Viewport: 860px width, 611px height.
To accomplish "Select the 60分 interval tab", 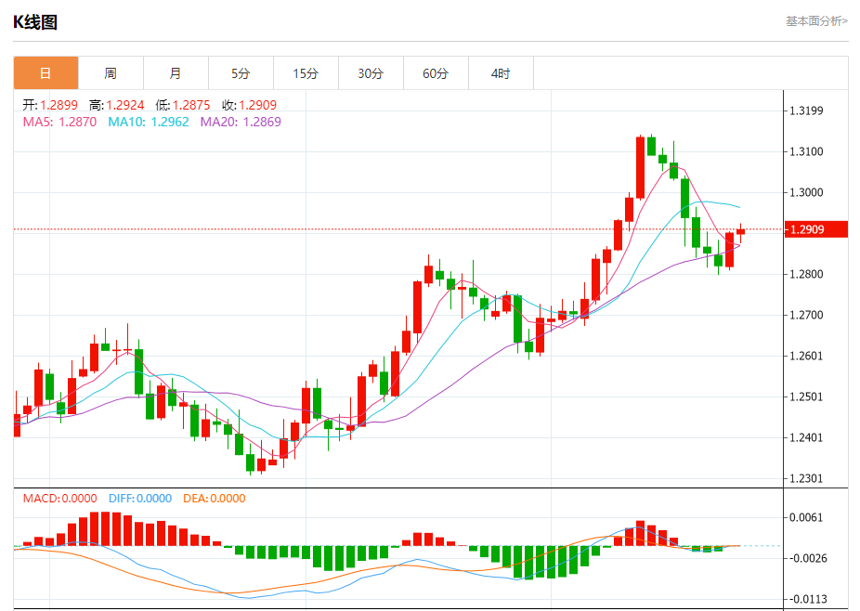I will coord(436,73).
